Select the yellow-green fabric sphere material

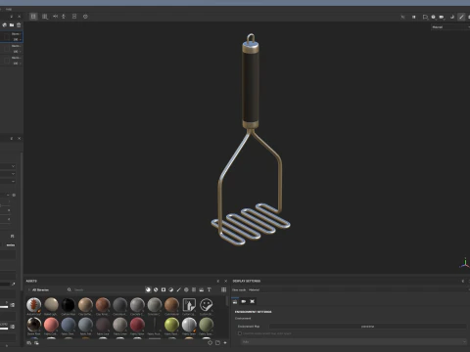point(171,325)
